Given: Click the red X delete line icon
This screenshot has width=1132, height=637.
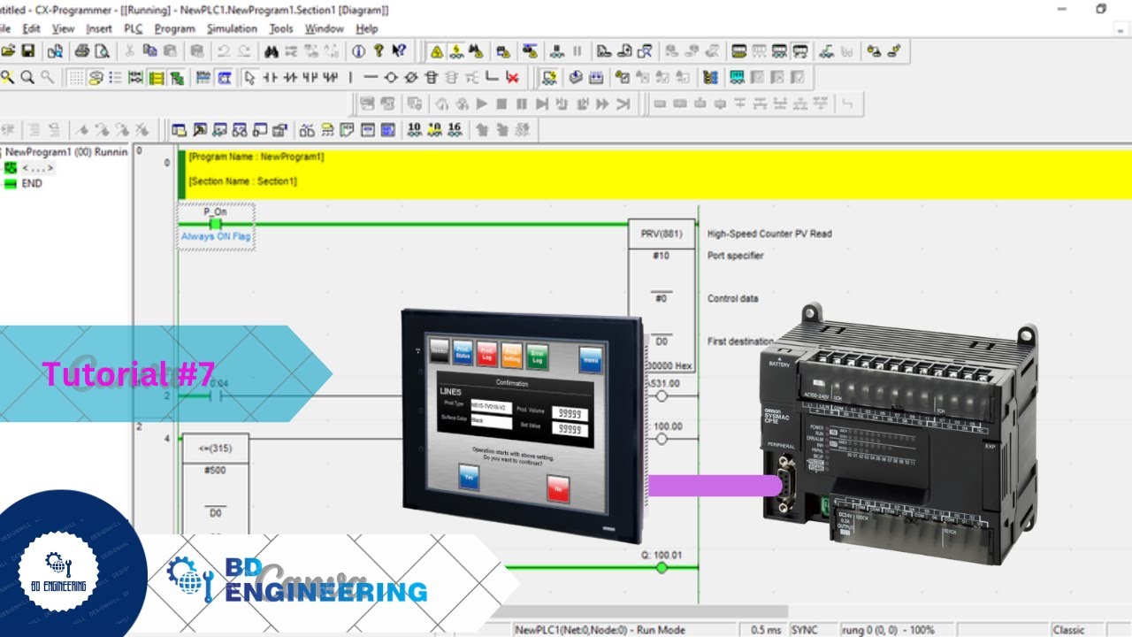Looking at the screenshot, I should (x=512, y=77).
